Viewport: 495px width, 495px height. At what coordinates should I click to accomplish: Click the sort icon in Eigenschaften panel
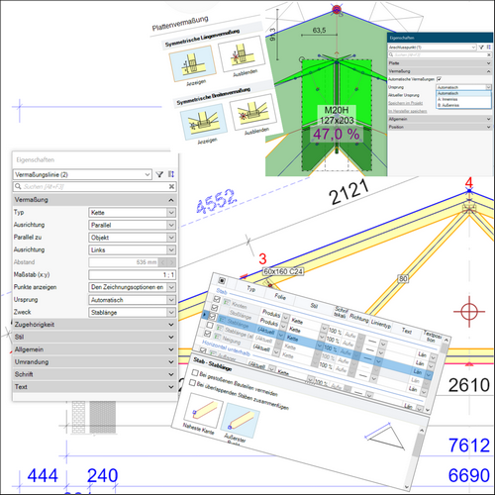pyautogui.click(x=171, y=174)
